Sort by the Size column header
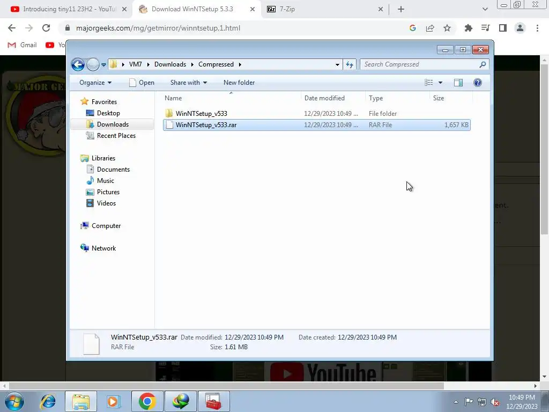 point(451,98)
